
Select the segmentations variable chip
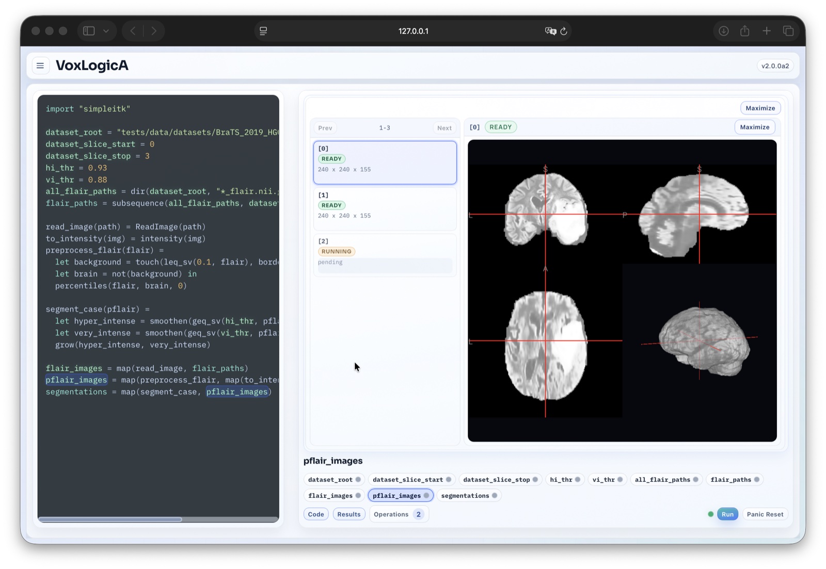pos(469,496)
